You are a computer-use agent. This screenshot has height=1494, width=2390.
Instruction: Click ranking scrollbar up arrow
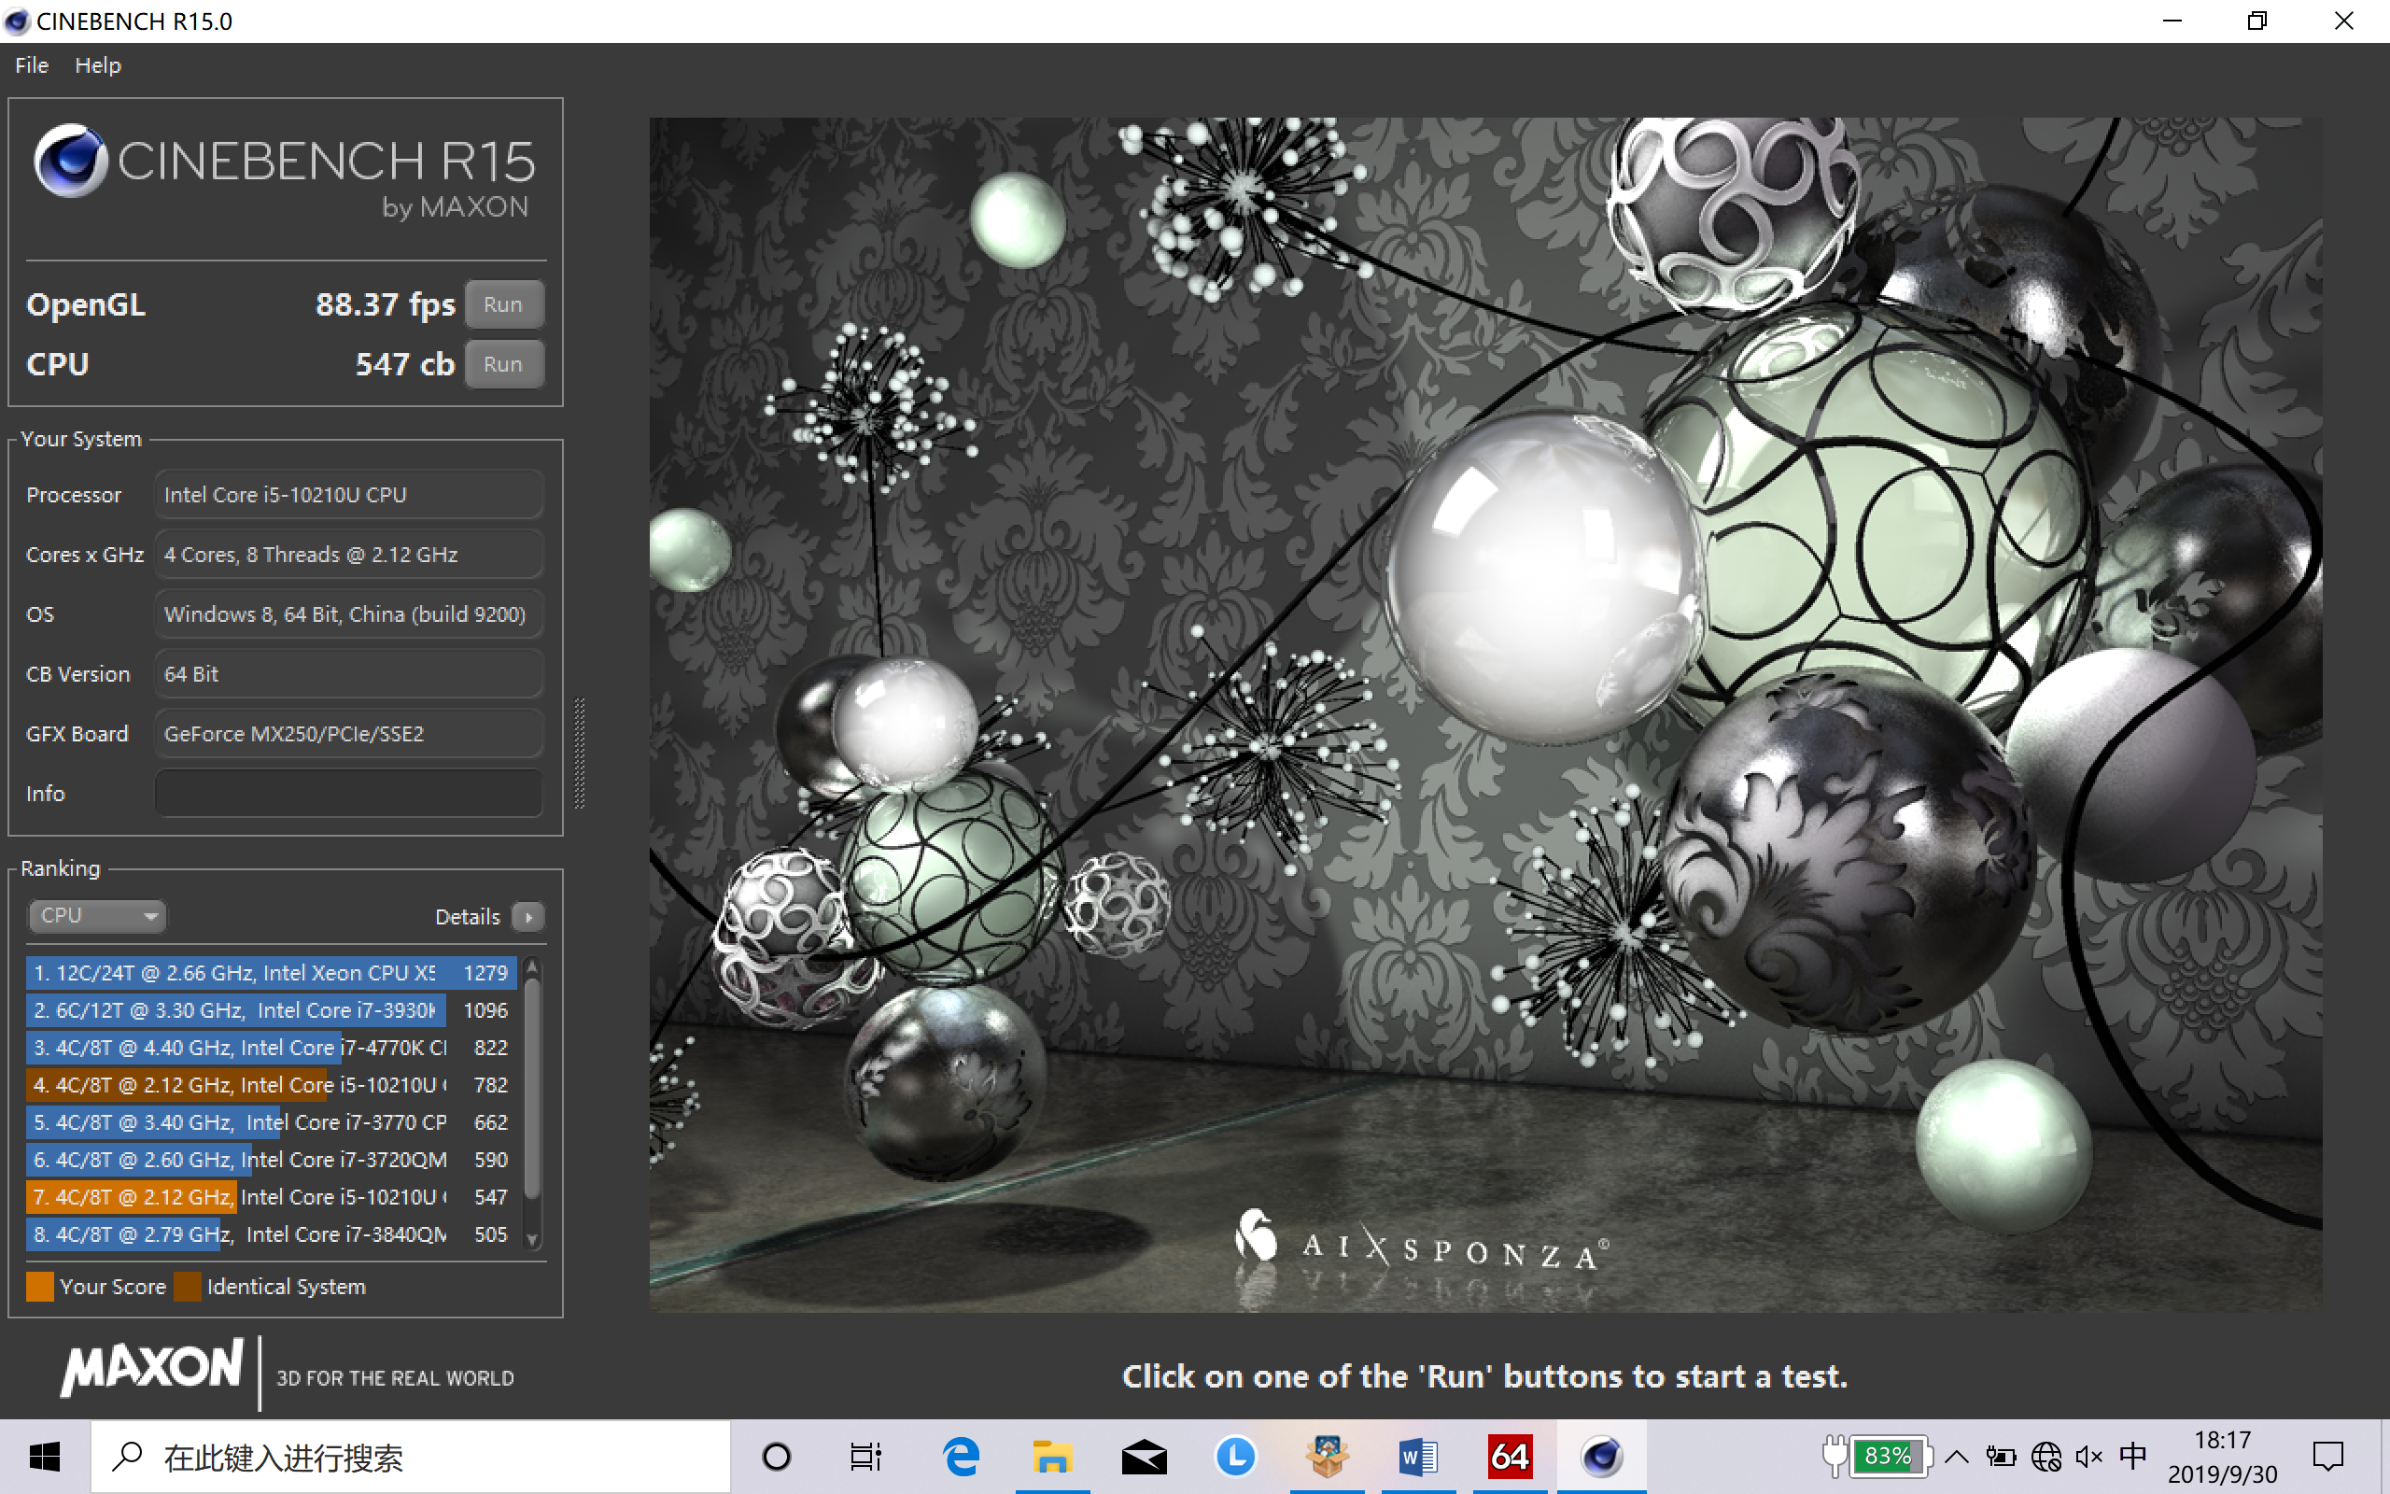(x=532, y=965)
